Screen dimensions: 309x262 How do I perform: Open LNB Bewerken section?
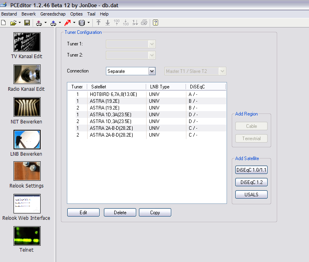pos(27,143)
